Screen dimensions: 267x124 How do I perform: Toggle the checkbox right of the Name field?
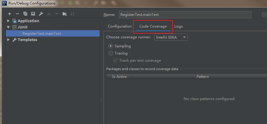pyautogui.click(x=264, y=15)
